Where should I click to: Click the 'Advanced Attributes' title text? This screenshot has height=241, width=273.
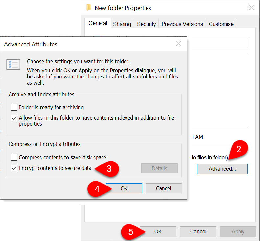[x=31, y=44]
